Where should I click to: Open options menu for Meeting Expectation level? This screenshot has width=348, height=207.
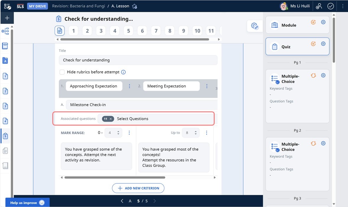click(207, 86)
